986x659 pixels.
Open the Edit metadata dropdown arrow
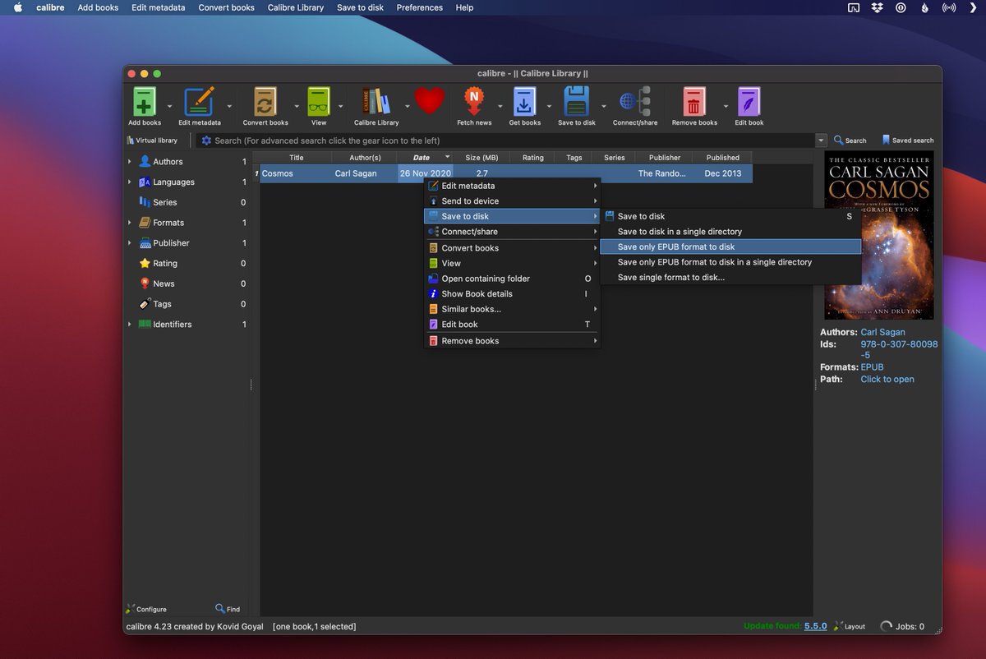click(x=229, y=106)
